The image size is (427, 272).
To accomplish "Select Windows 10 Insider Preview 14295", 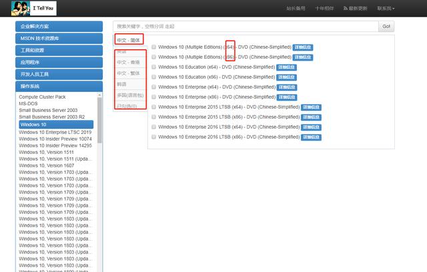I will (55, 145).
